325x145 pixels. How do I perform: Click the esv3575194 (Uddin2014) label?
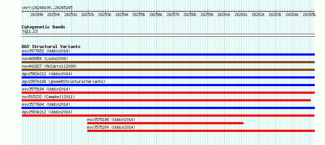click(x=46, y=89)
